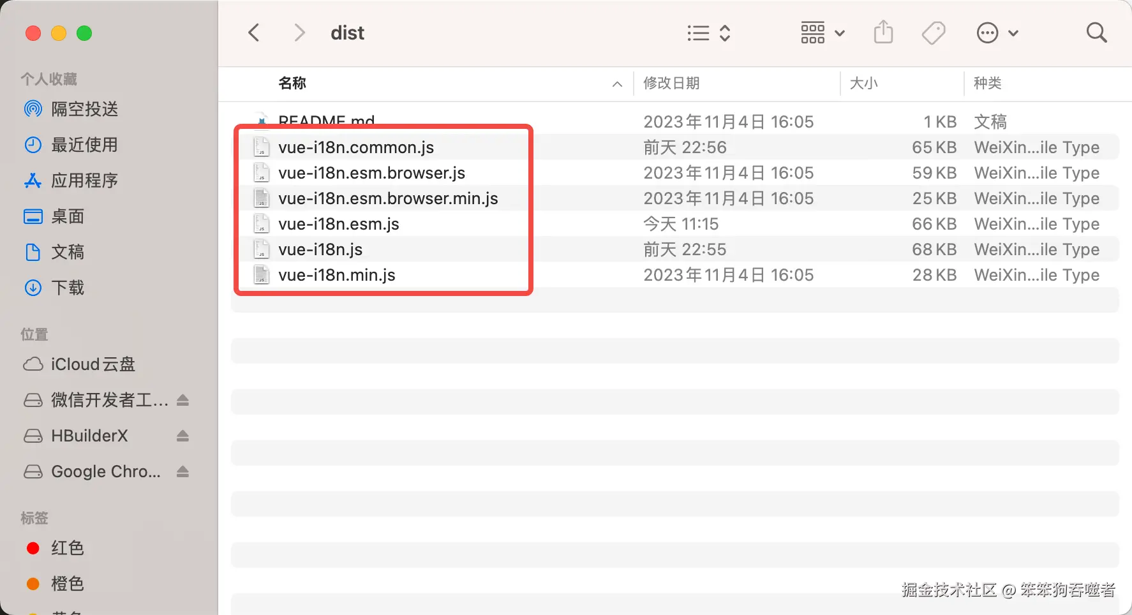Eject the HBuilderX volume

coord(182,436)
